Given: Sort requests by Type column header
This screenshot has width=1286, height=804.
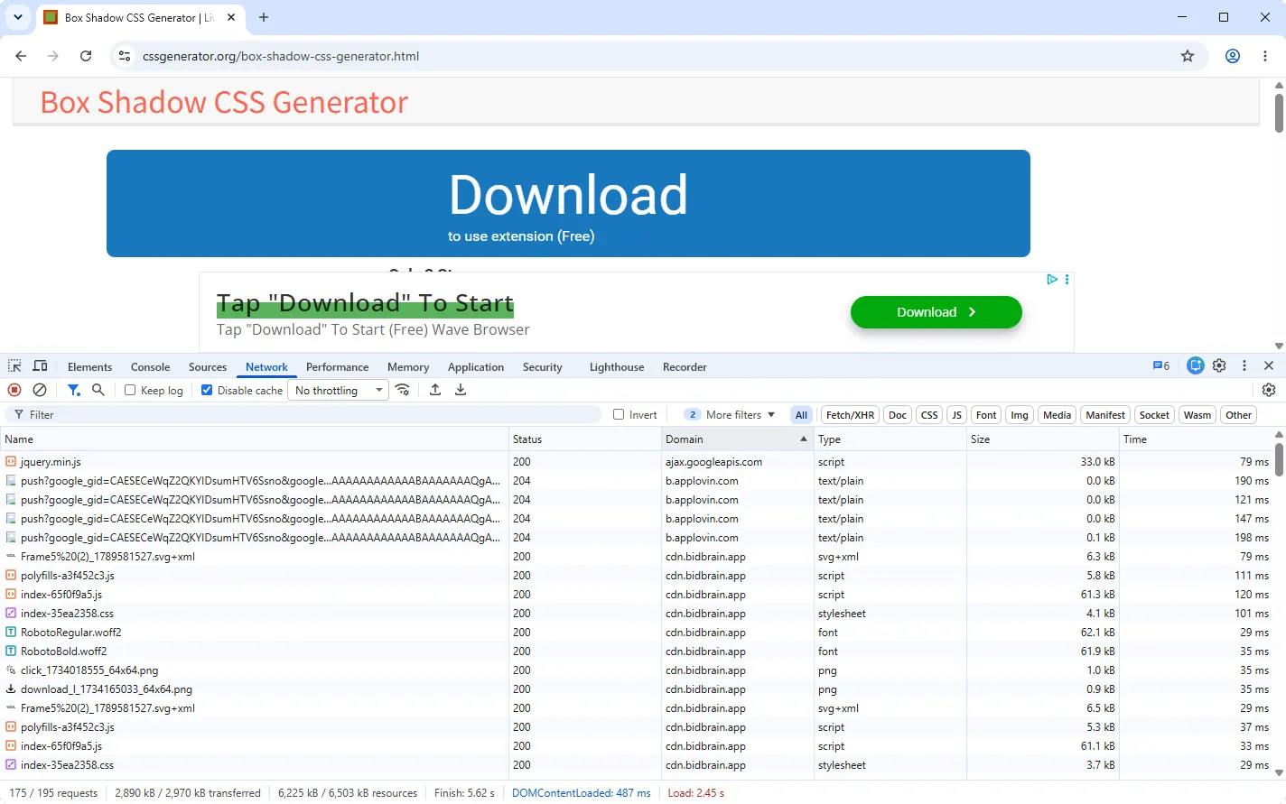Looking at the screenshot, I should pyautogui.click(x=890, y=439).
